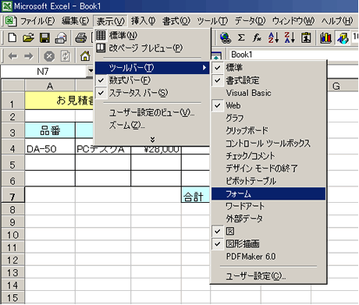Viewport: 359px width, 305px height.
Task: Choose ズーム(Z)... item
Action: coord(151,126)
